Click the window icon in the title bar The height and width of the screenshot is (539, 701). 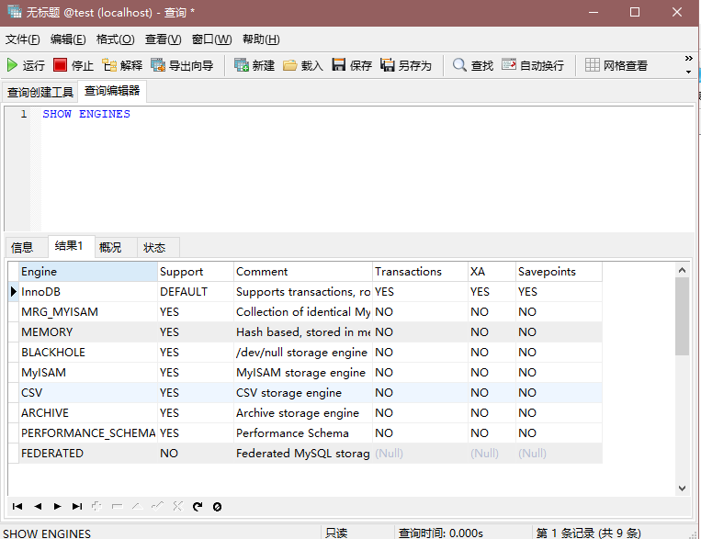15,12
